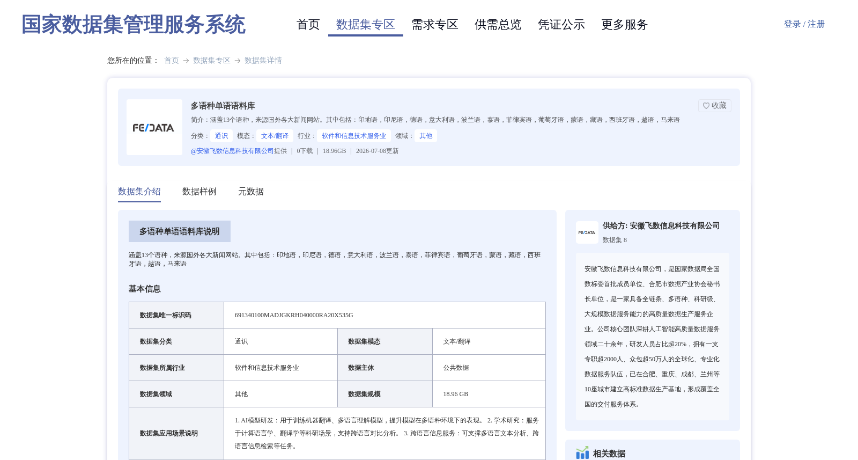The width and height of the screenshot is (858, 460).
Task: Select the 数据集介绍 tab
Action: pos(139,192)
